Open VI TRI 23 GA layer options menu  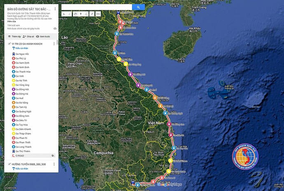click(x=54, y=44)
